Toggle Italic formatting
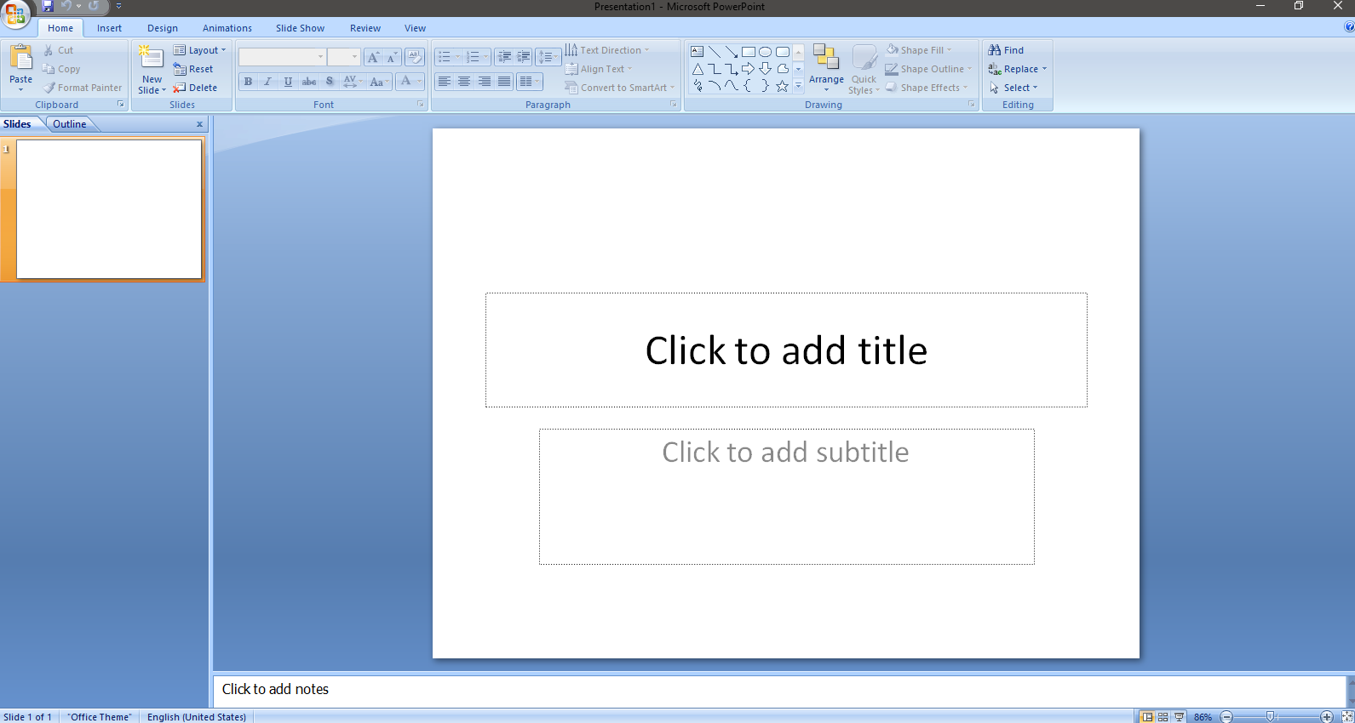The width and height of the screenshot is (1355, 723). [267, 82]
